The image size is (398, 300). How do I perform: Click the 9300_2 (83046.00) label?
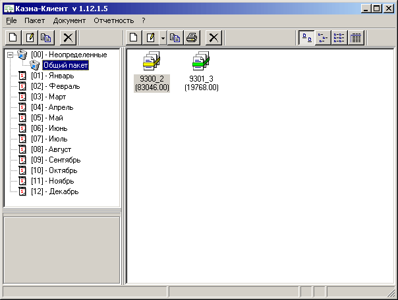pyautogui.click(x=152, y=83)
